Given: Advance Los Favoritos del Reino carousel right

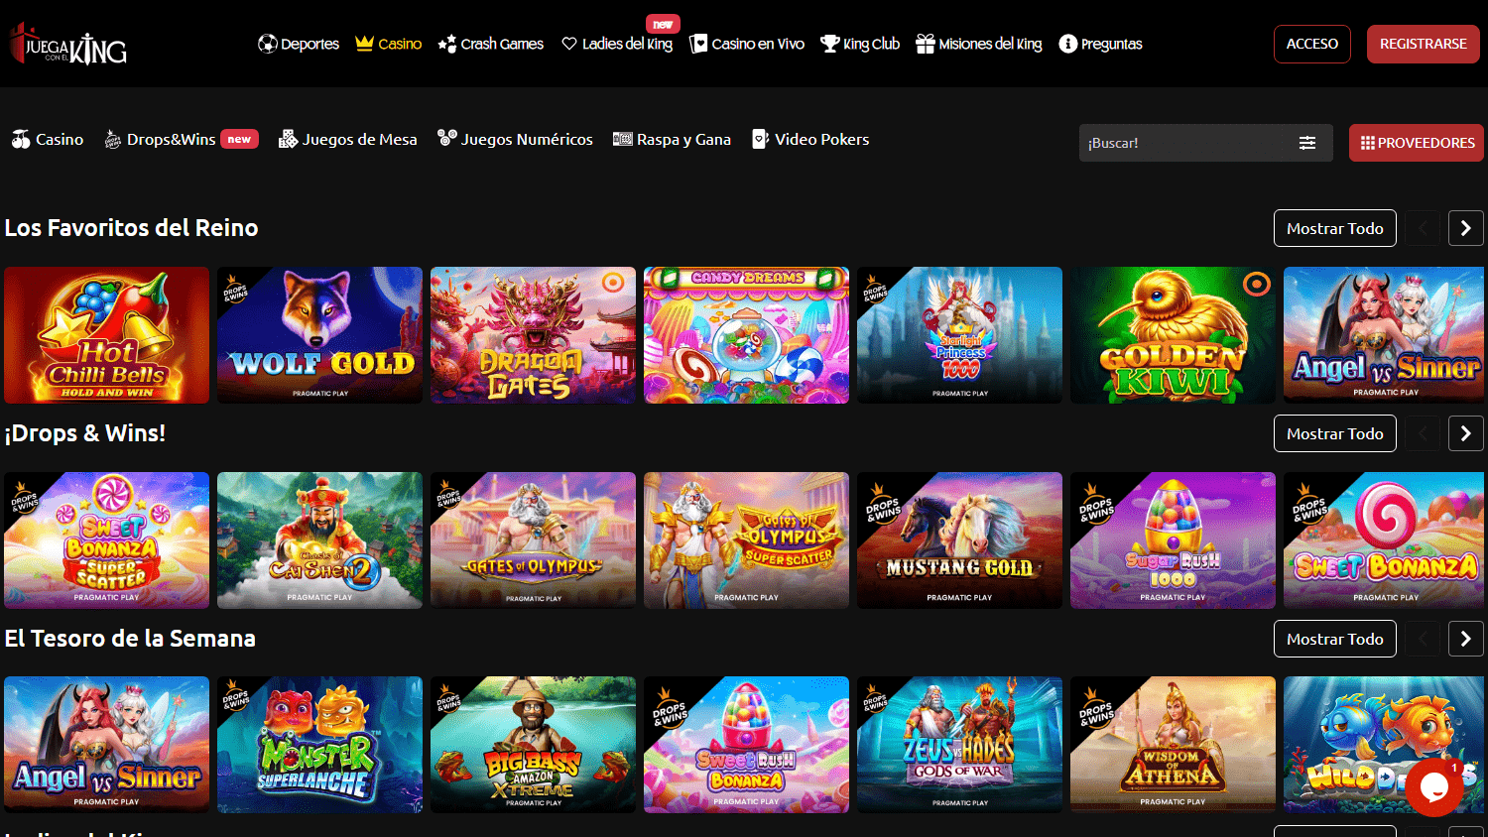Looking at the screenshot, I should click(x=1466, y=228).
